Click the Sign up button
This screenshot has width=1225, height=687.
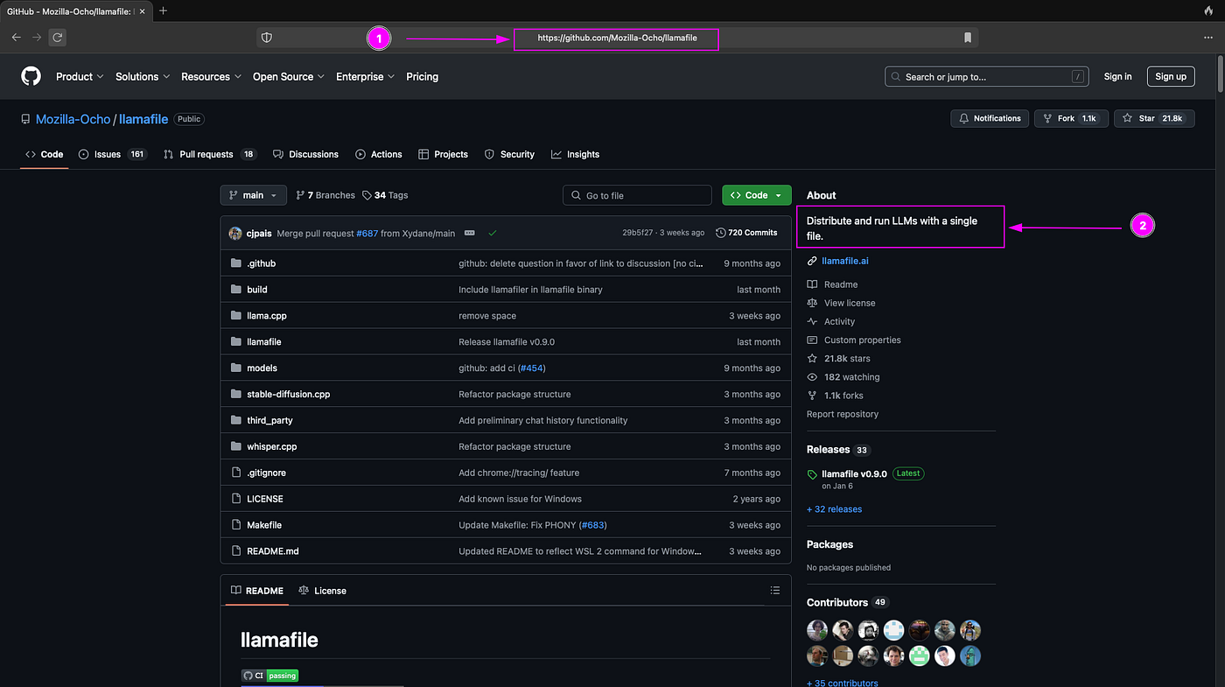1171,77
